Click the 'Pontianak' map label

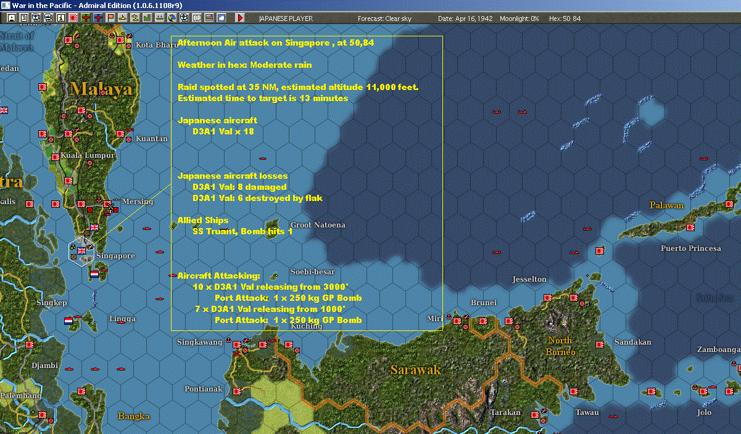204,389
